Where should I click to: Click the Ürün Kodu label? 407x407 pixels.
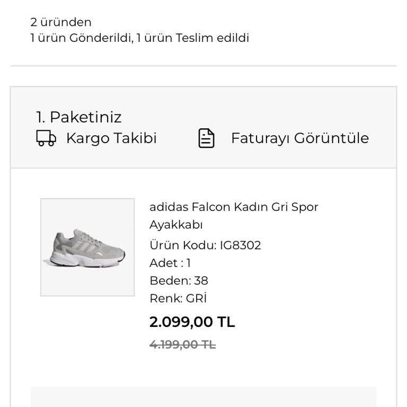tap(183, 245)
